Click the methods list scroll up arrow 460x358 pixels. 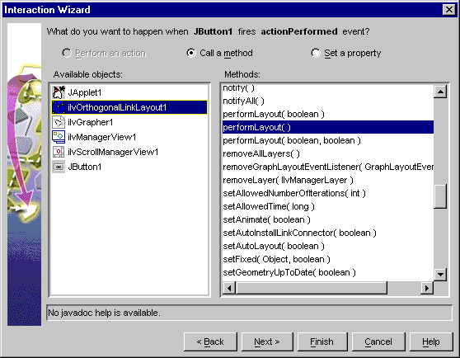click(x=440, y=92)
